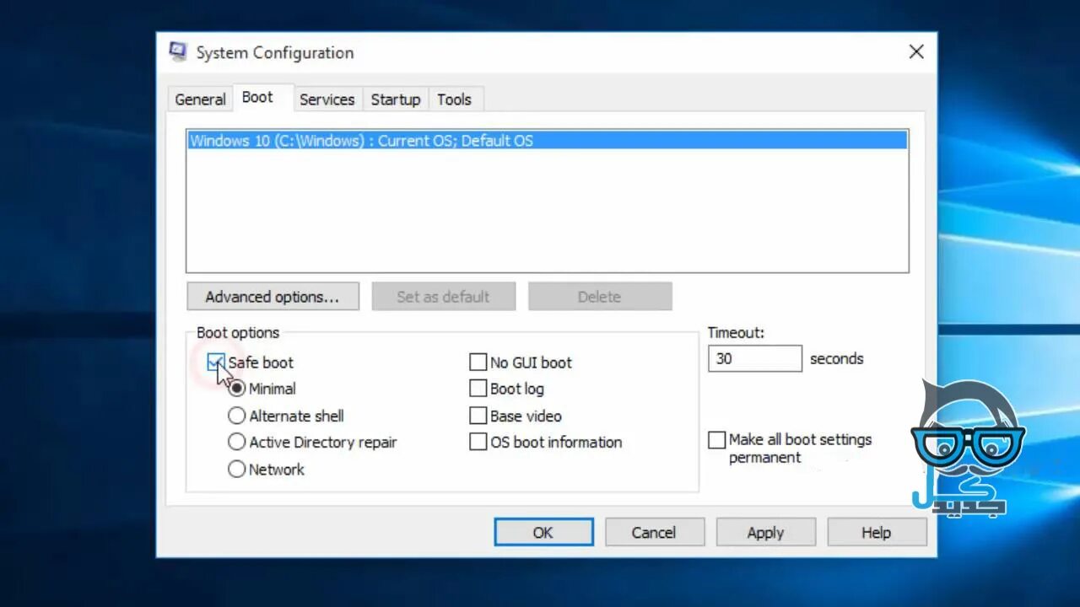Click the Timeout seconds field
Viewport: 1080px width, 607px height.
tap(755, 358)
